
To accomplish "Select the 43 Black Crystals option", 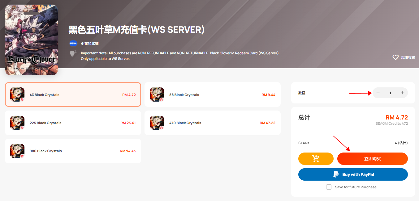I will point(73,95).
